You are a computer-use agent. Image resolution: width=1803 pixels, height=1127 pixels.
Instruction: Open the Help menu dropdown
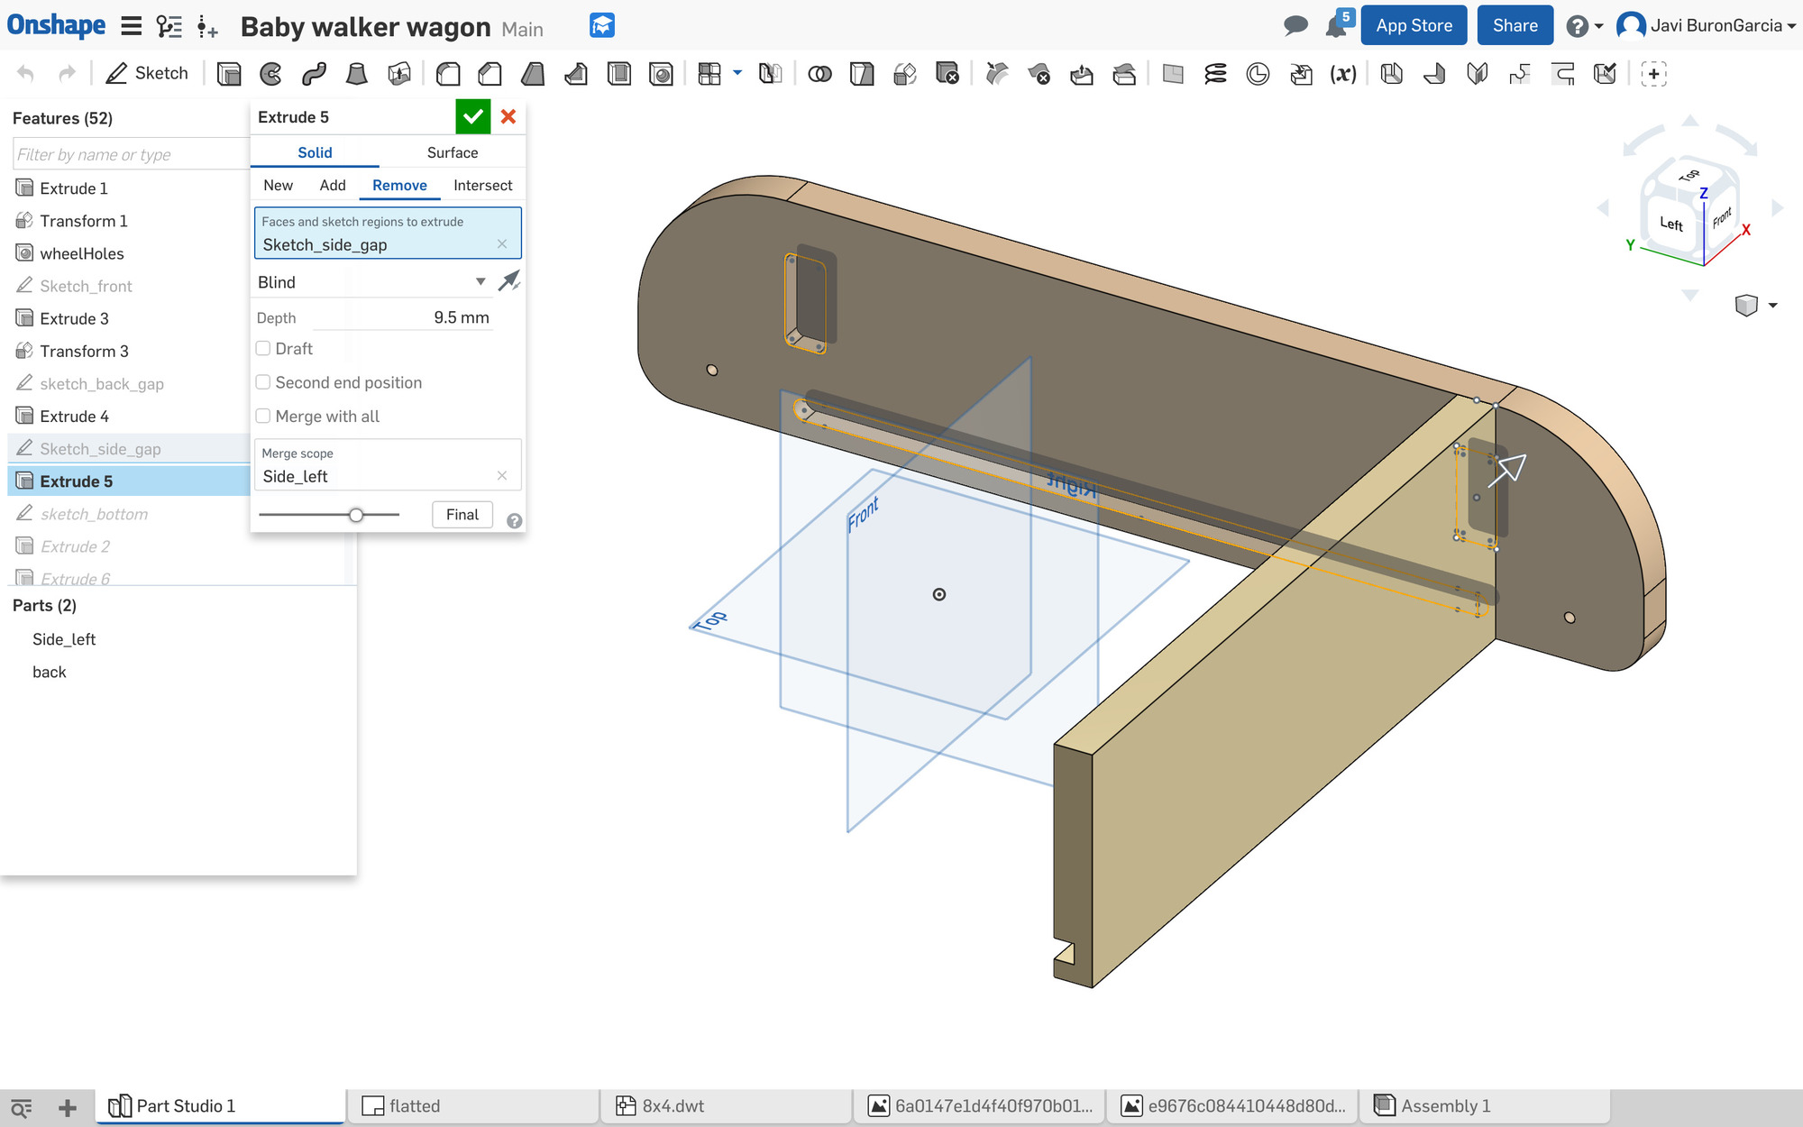coord(1584,26)
